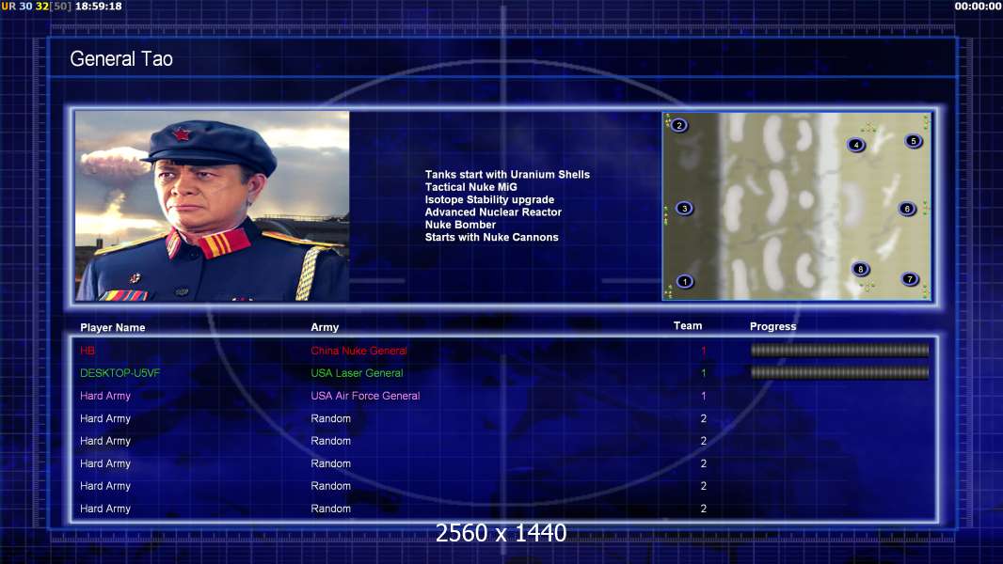Click player name DESKTOP-U5VF
Viewport: 1003px width, 564px height.
pos(120,373)
